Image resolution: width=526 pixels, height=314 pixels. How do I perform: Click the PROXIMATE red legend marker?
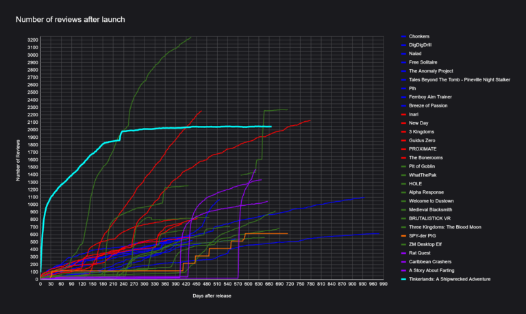pyautogui.click(x=402, y=149)
